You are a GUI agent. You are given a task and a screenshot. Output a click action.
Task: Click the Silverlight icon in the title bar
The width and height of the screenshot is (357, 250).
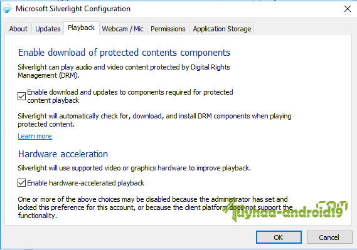point(8,9)
